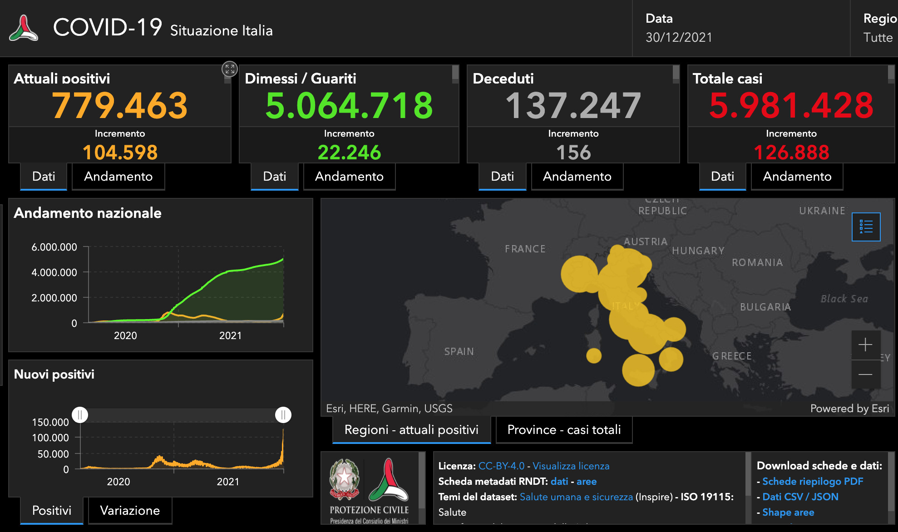Zoom out on the map with minus button
The height and width of the screenshot is (532, 898).
(x=865, y=374)
